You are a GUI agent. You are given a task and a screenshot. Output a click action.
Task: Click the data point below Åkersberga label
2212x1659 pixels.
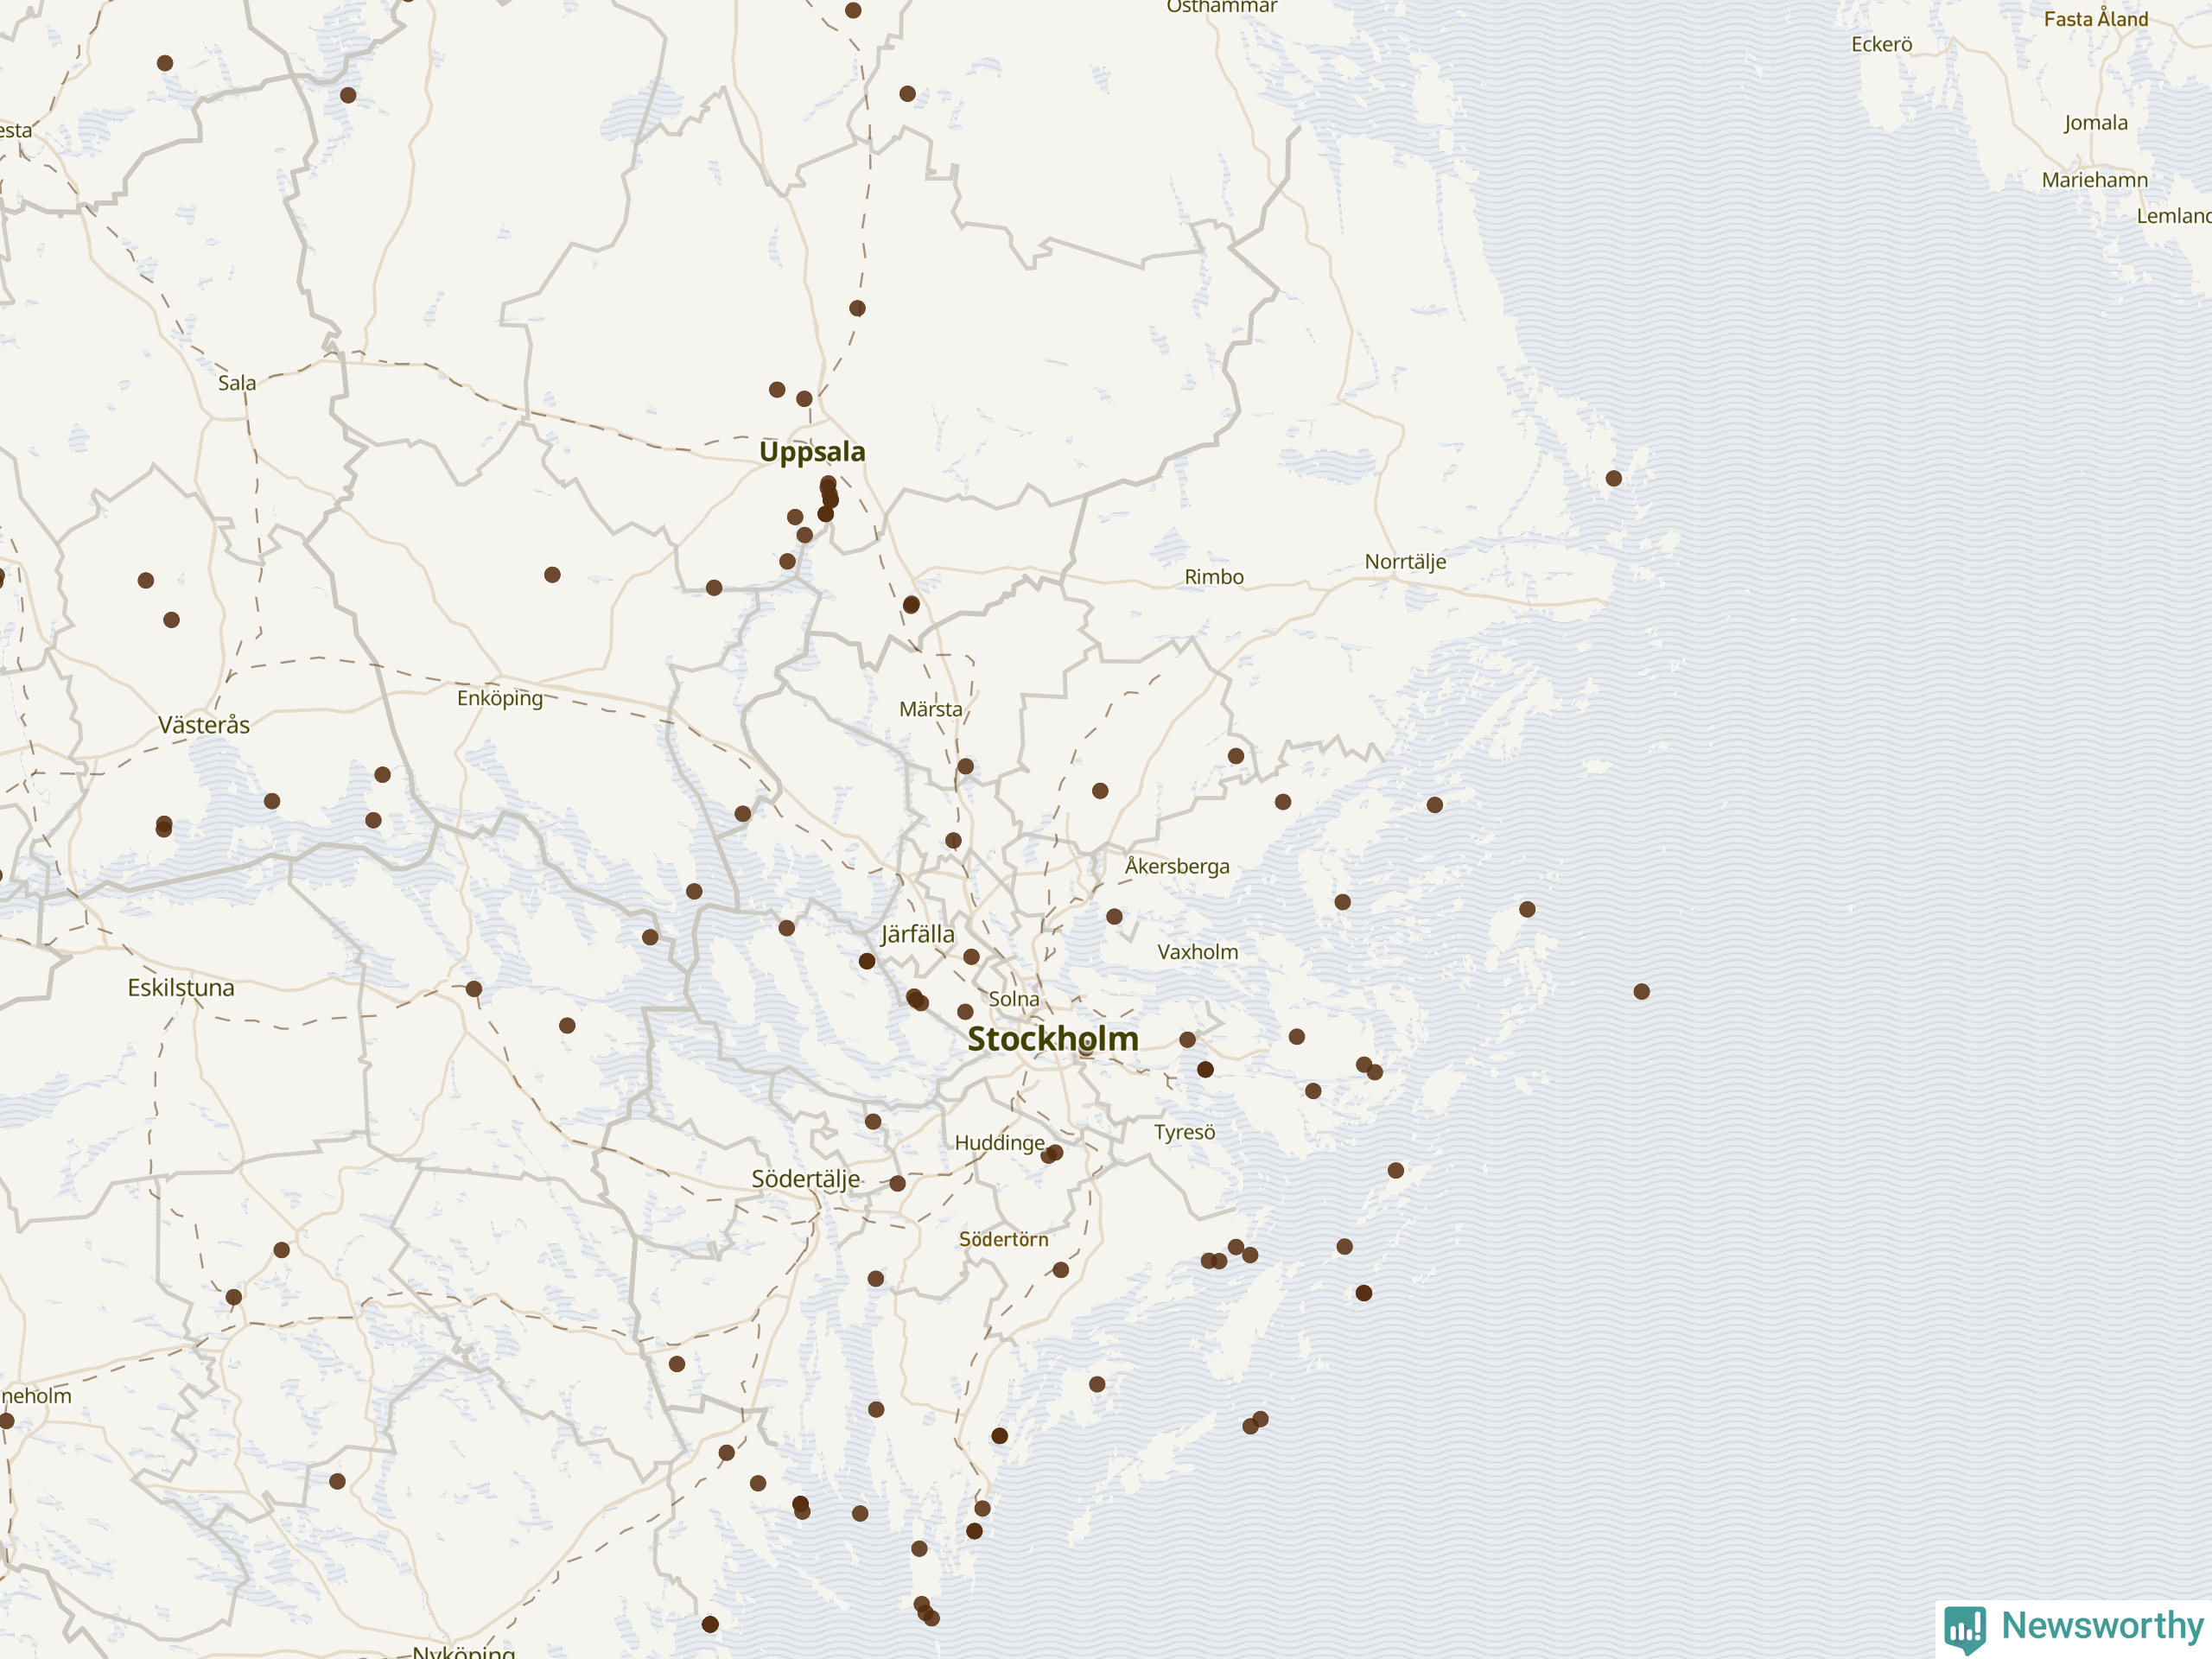[1115, 917]
